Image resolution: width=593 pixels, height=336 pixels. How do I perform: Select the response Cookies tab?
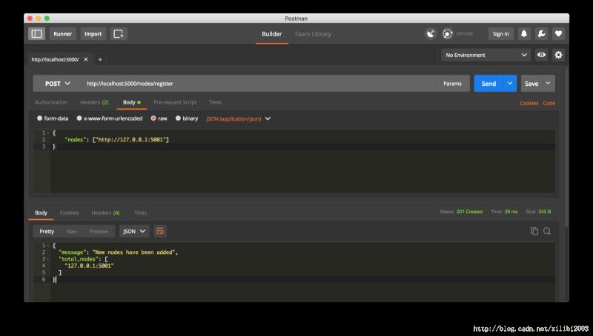click(69, 212)
